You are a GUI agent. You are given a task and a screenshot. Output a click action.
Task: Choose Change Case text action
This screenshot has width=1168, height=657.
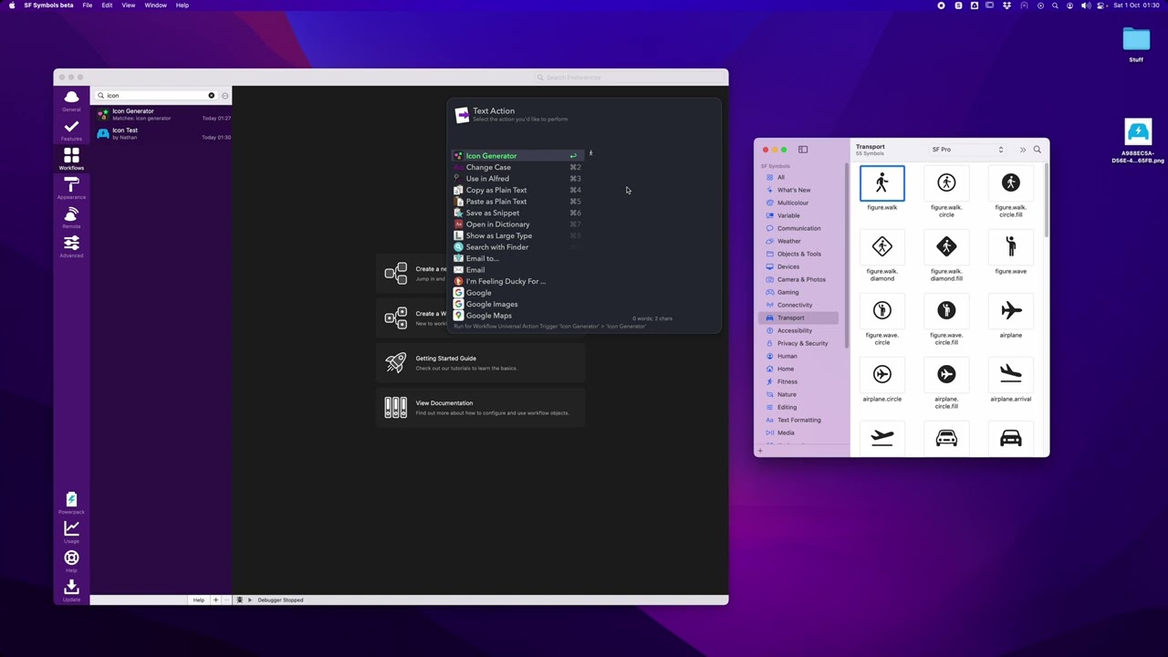[516, 167]
